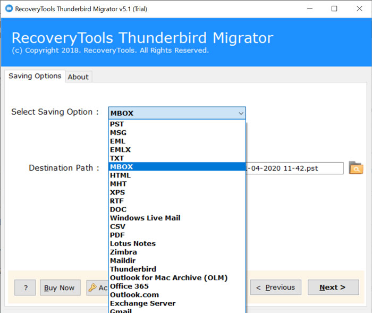Image resolution: width=372 pixels, height=313 pixels.
Task: Pick CSV from the saving options
Action: tap(177, 226)
